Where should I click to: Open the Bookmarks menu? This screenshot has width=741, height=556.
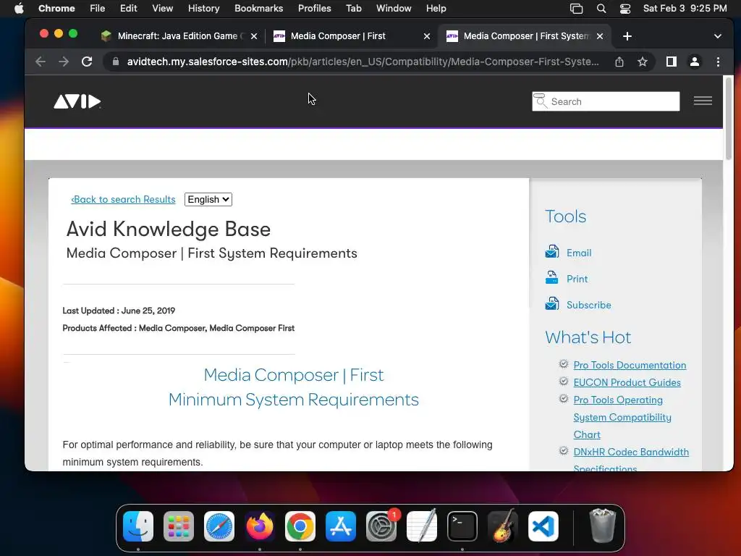pos(258,9)
